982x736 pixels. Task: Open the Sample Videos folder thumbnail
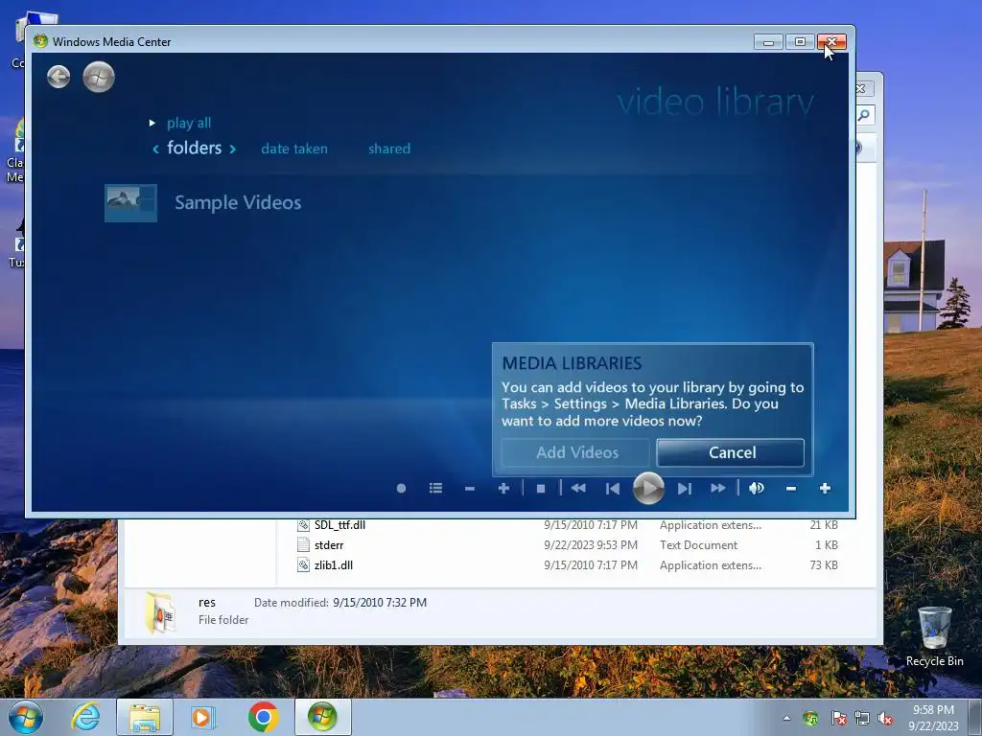point(130,203)
